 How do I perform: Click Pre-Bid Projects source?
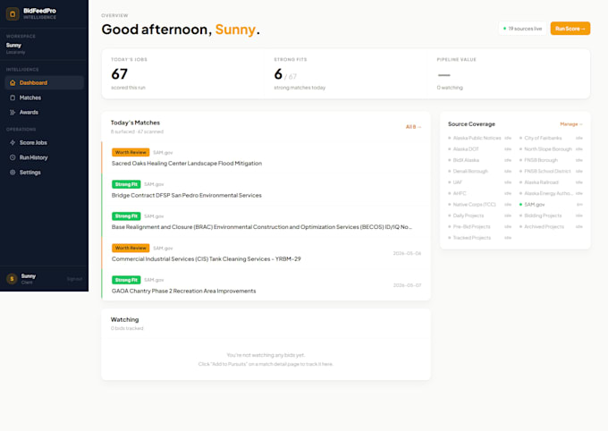pos(479,226)
